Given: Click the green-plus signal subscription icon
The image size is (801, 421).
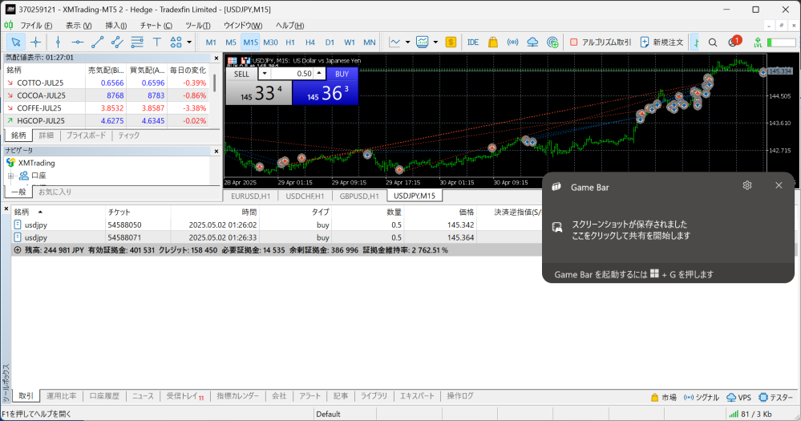Looking at the screenshot, I should point(552,43).
